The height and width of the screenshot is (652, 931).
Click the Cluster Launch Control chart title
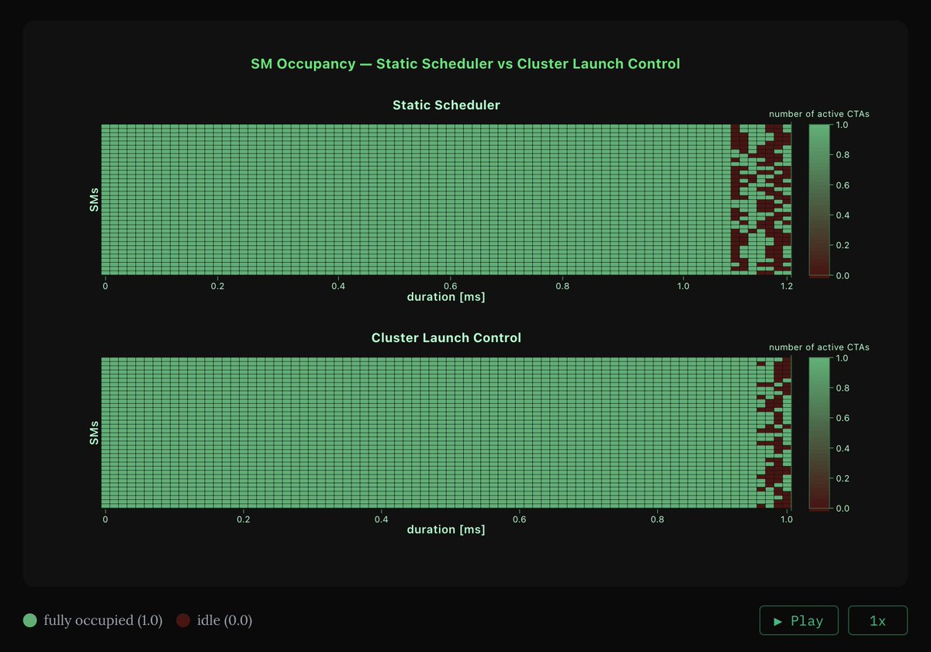pyautogui.click(x=446, y=338)
